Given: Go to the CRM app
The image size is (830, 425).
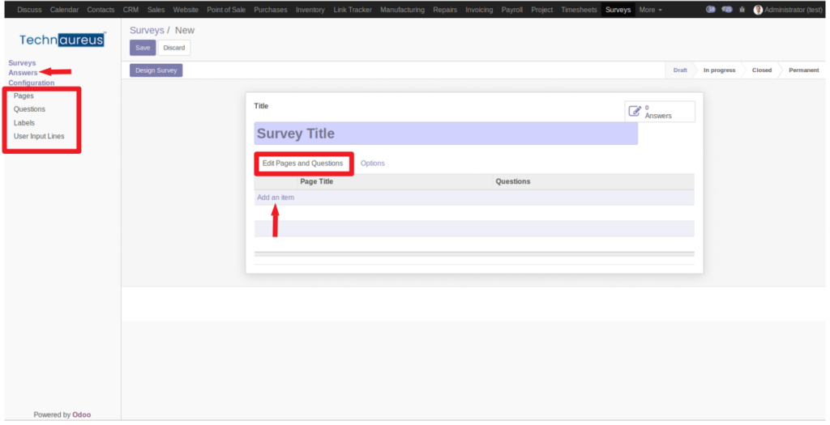Looking at the screenshot, I should coord(130,10).
